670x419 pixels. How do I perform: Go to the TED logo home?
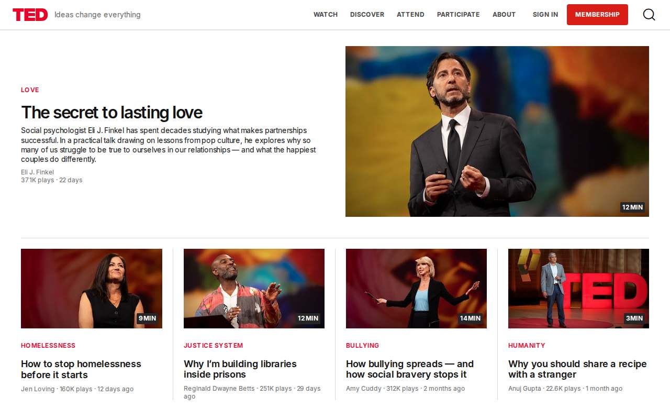pos(30,15)
